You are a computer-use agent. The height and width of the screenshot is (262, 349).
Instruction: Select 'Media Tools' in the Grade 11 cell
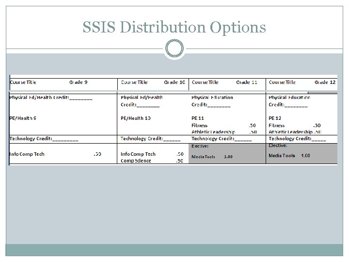point(203,157)
